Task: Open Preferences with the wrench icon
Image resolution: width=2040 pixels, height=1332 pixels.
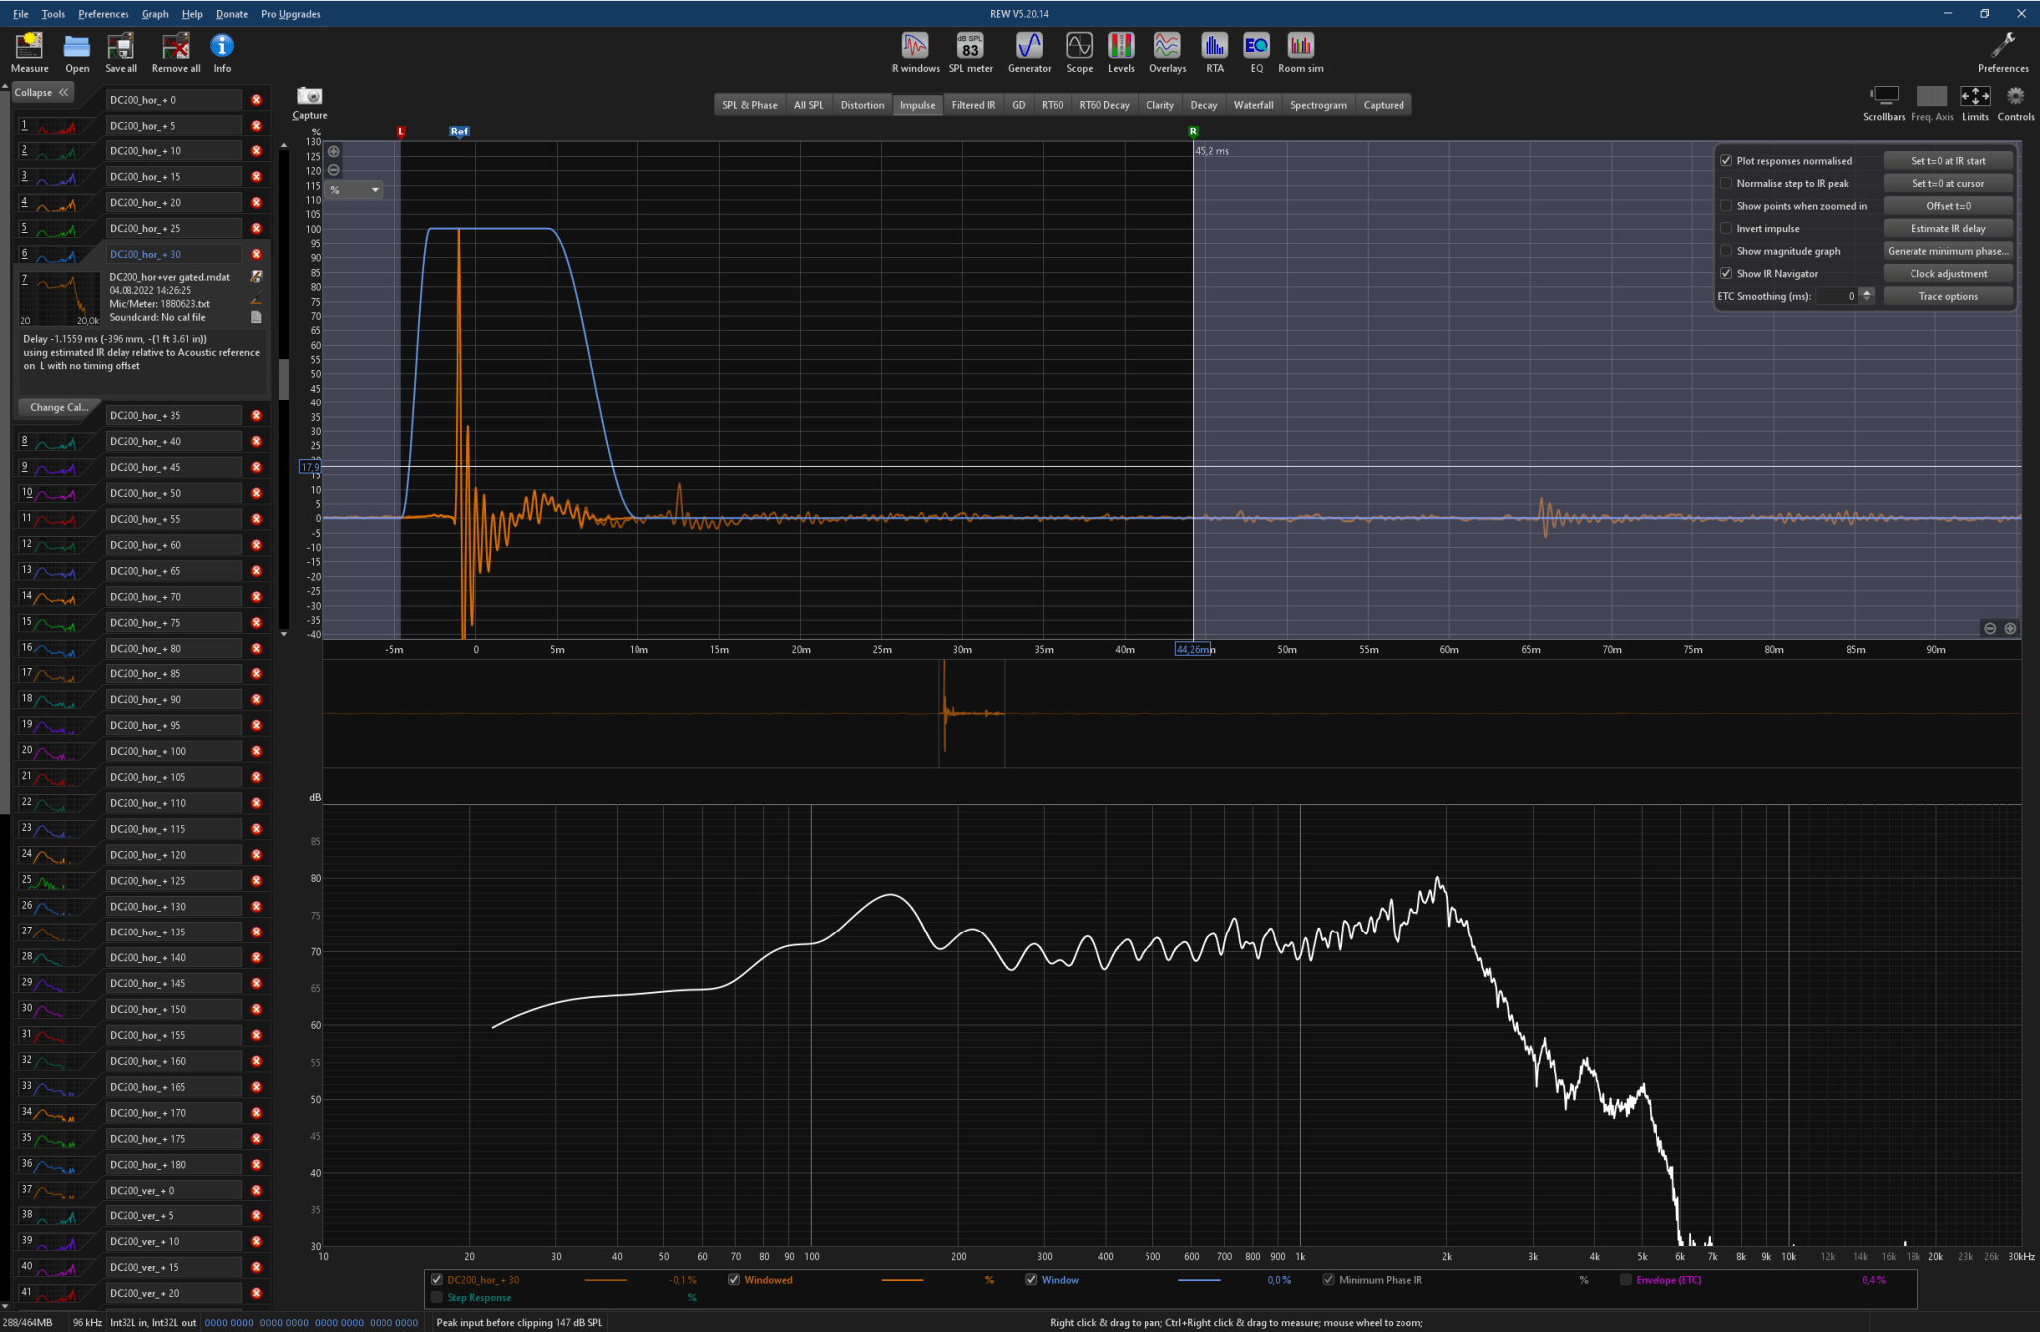Action: (x=2002, y=52)
